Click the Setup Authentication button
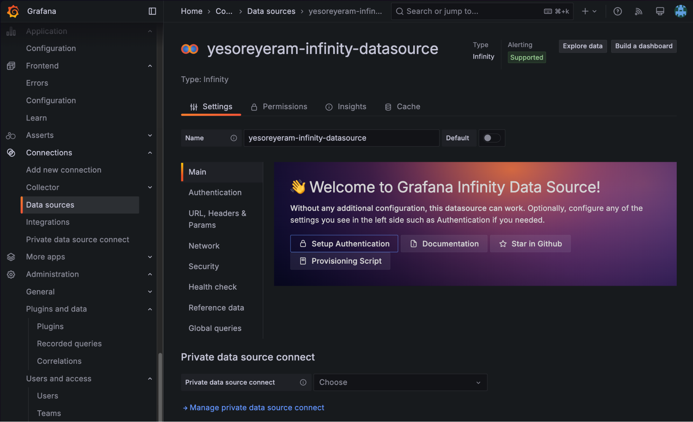693x422 pixels. click(344, 243)
